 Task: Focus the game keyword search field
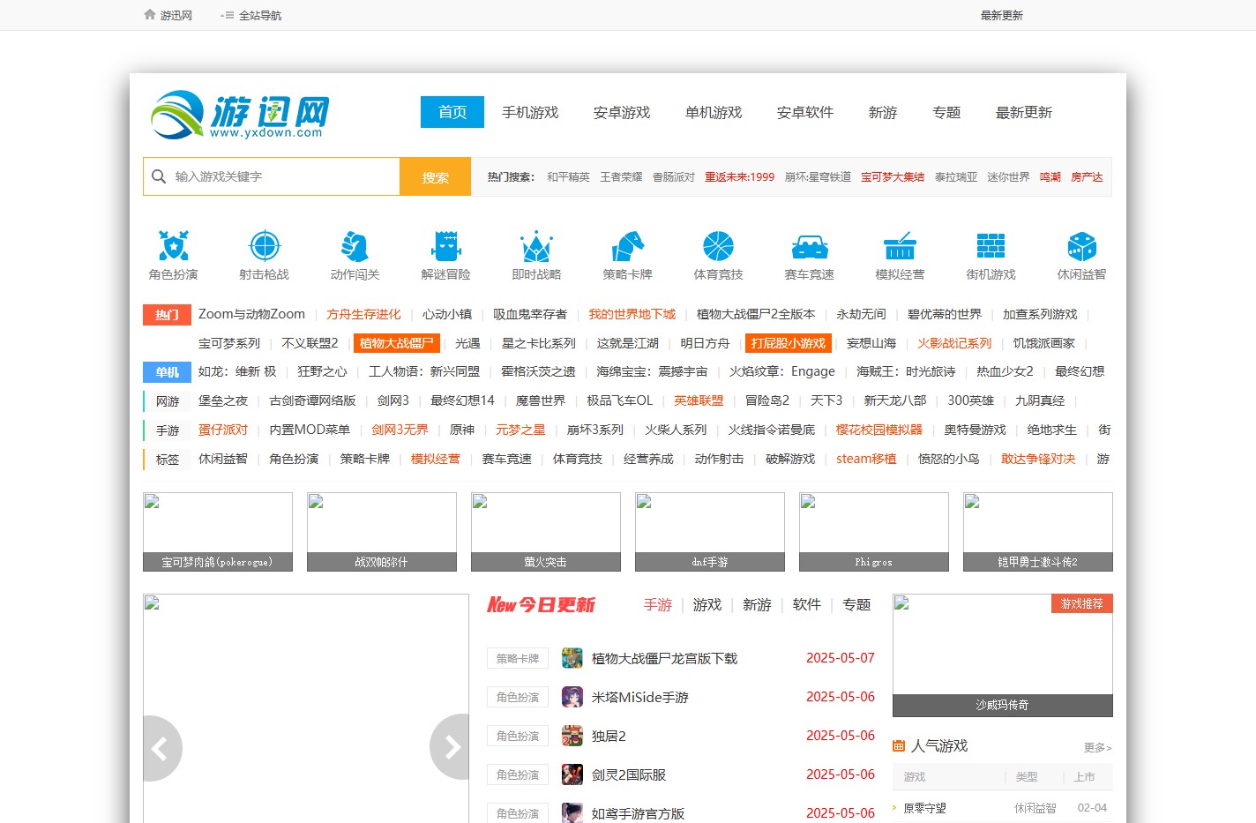pos(272,176)
